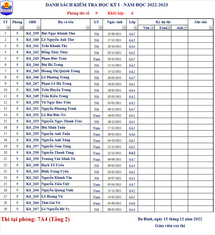Select name Phạm Lê Hà Trang
Screen dimensions: 215x235
(66, 83)
